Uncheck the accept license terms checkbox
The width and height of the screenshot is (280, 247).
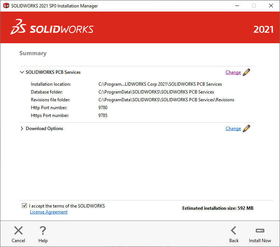click(25, 206)
